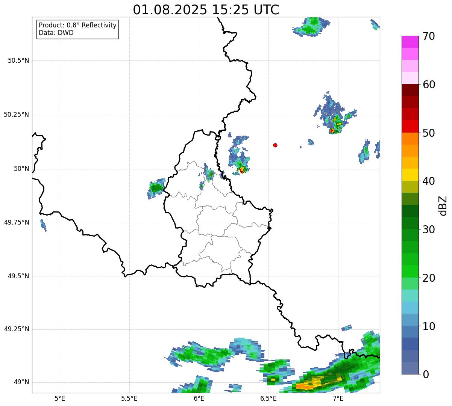Click the 7°E longitude label
Screen dimensions: 452x406
[338, 398]
